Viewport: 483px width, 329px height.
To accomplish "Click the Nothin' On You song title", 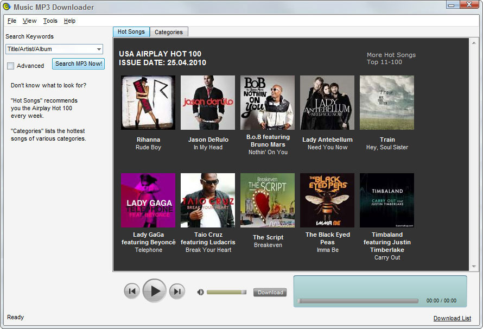I will (x=268, y=152).
